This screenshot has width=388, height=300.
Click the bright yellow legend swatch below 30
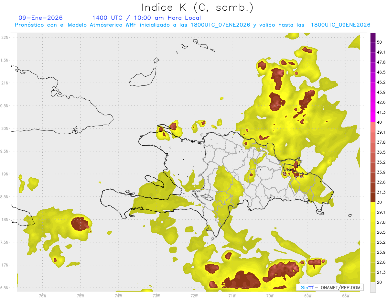point(373,207)
